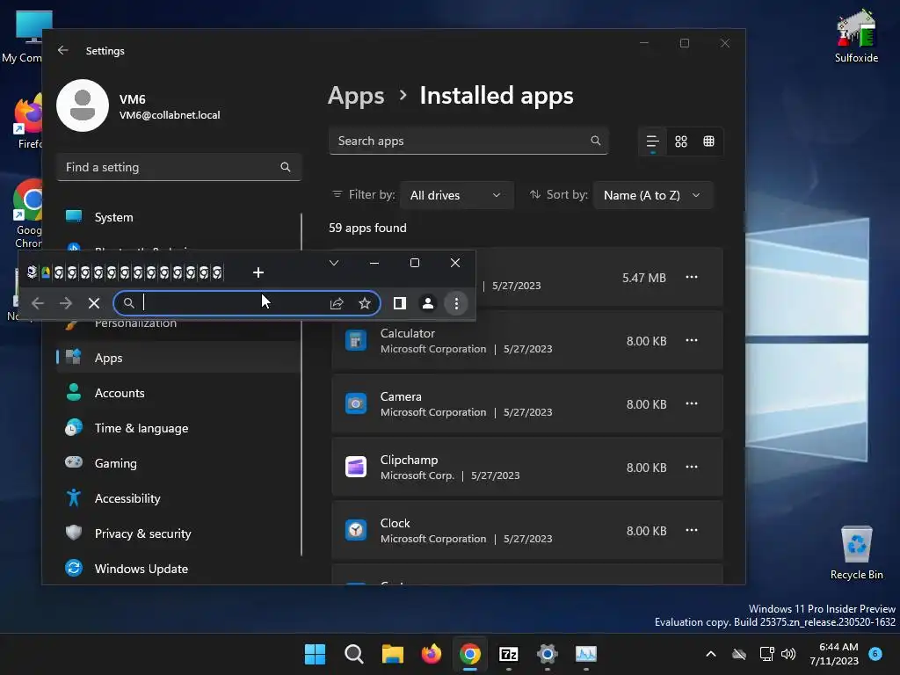Click the 59 apps found text
The height and width of the screenshot is (675, 900).
(x=367, y=228)
